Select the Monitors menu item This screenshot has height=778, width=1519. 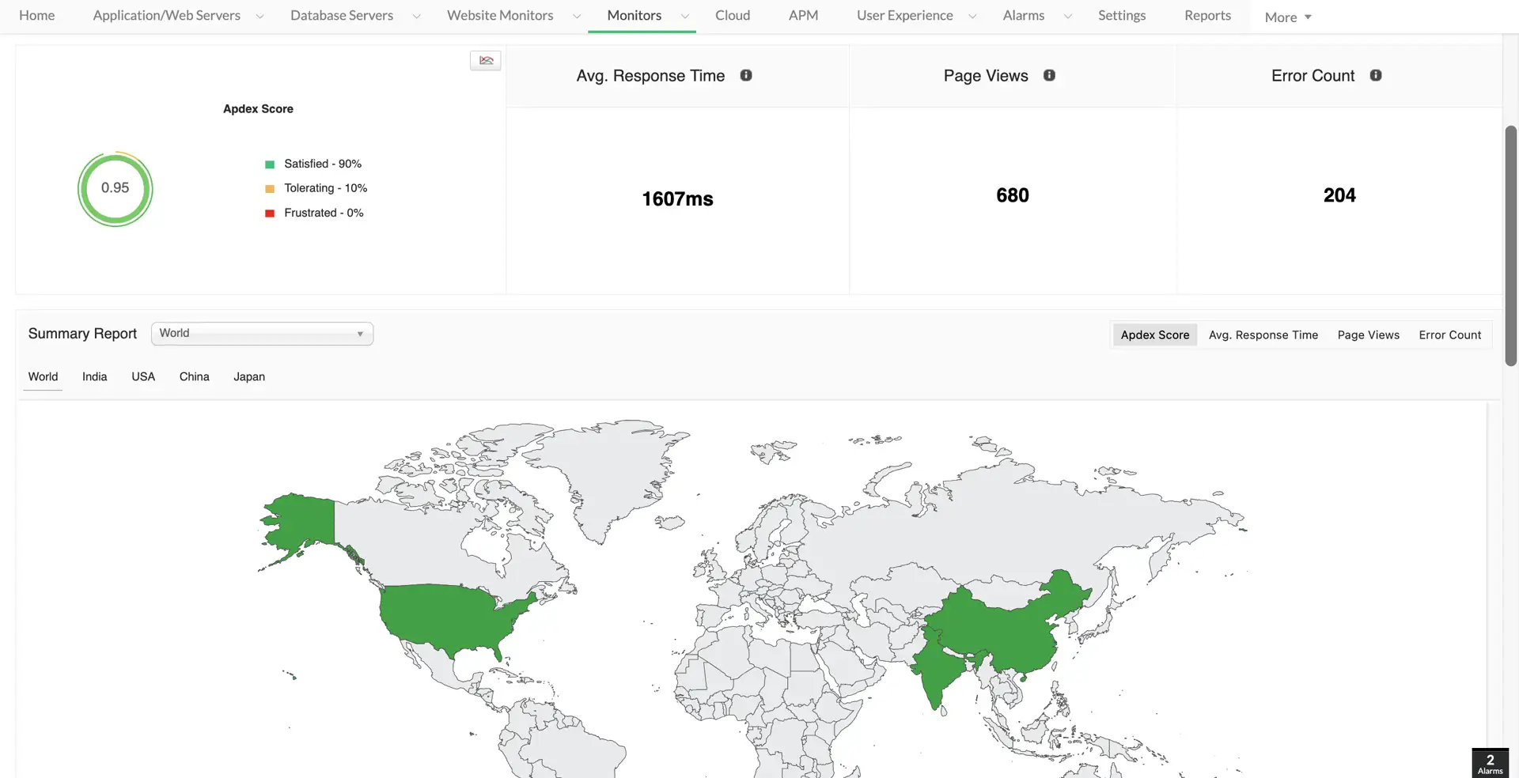634,16
